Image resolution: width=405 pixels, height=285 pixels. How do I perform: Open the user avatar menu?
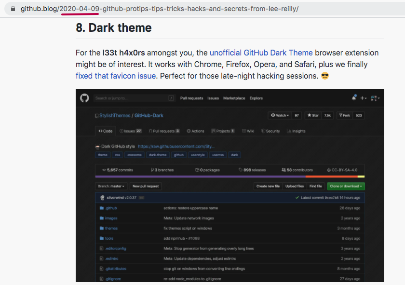click(375, 98)
